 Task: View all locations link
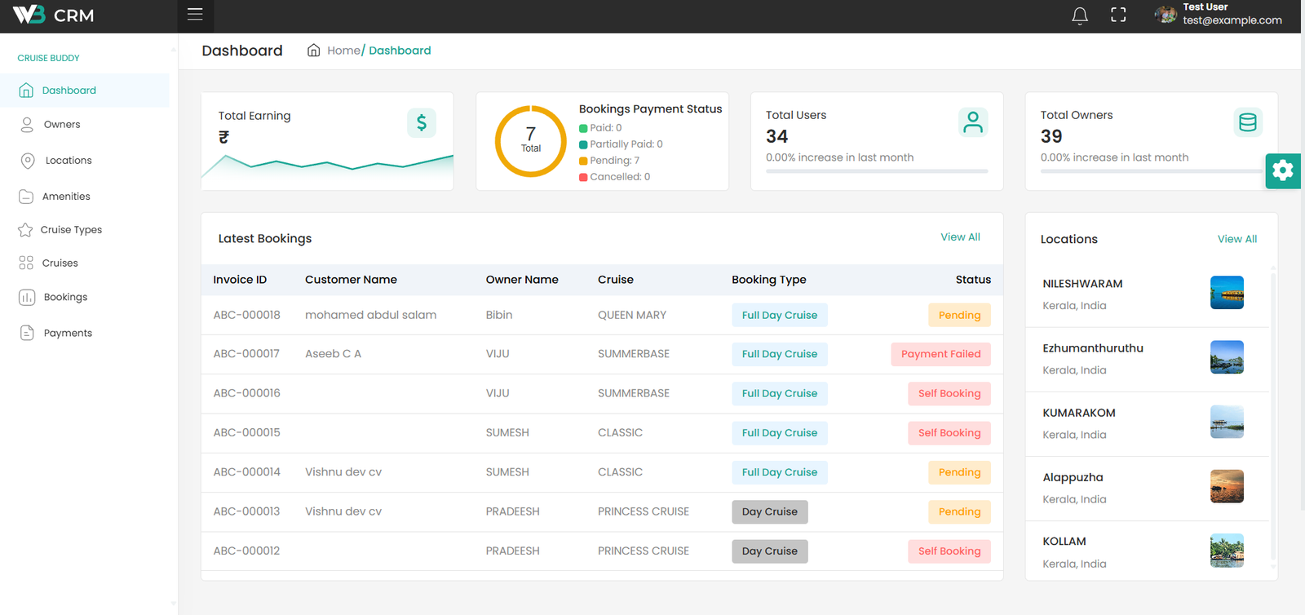[1236, 239]
